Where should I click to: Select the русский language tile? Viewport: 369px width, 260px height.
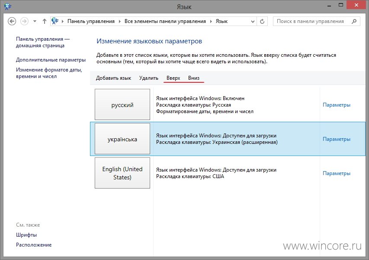tap(122, 104)
